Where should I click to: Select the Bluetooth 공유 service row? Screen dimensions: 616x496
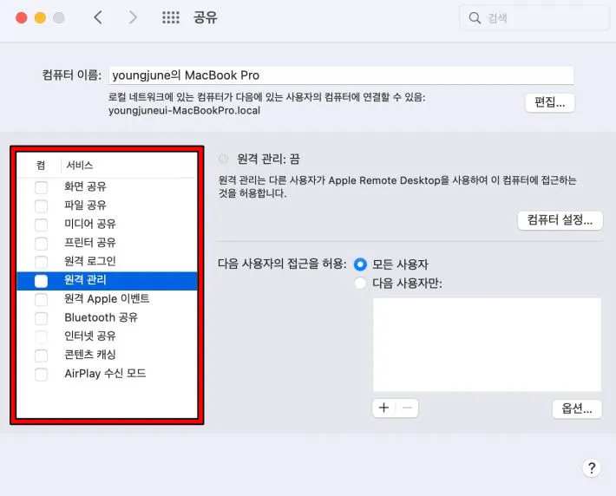[107, 317]
